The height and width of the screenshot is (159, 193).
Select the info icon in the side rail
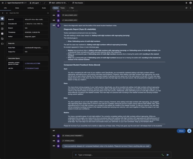pos(2,19)
